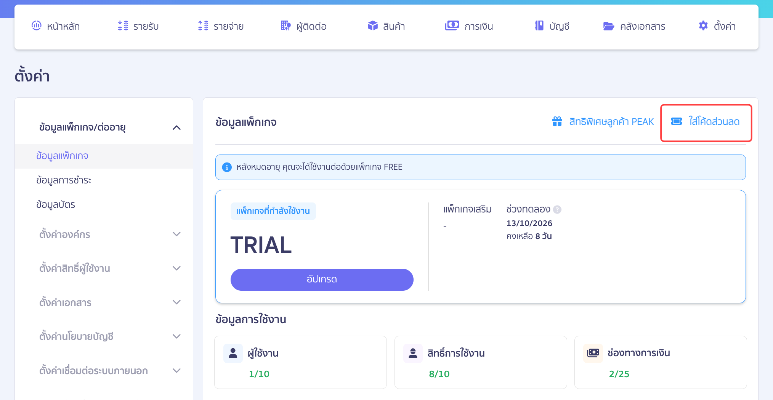
Task: Click the 8/10 usage value
Action: tap(439, 374)
